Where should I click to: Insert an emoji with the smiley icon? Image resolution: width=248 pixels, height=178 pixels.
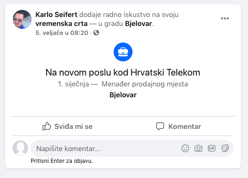click(185, 148)
